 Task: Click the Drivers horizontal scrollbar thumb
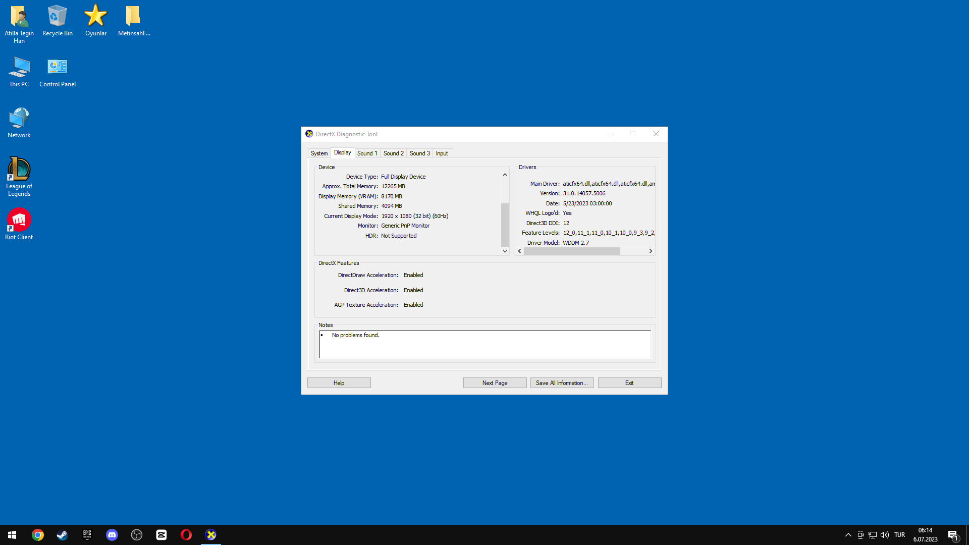[x=572, y=251]
